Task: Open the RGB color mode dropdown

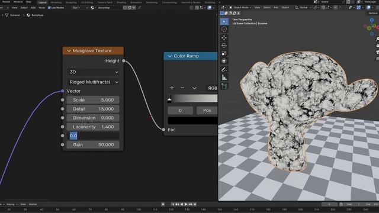Action: pyautogui.click(x=212, y=88)
